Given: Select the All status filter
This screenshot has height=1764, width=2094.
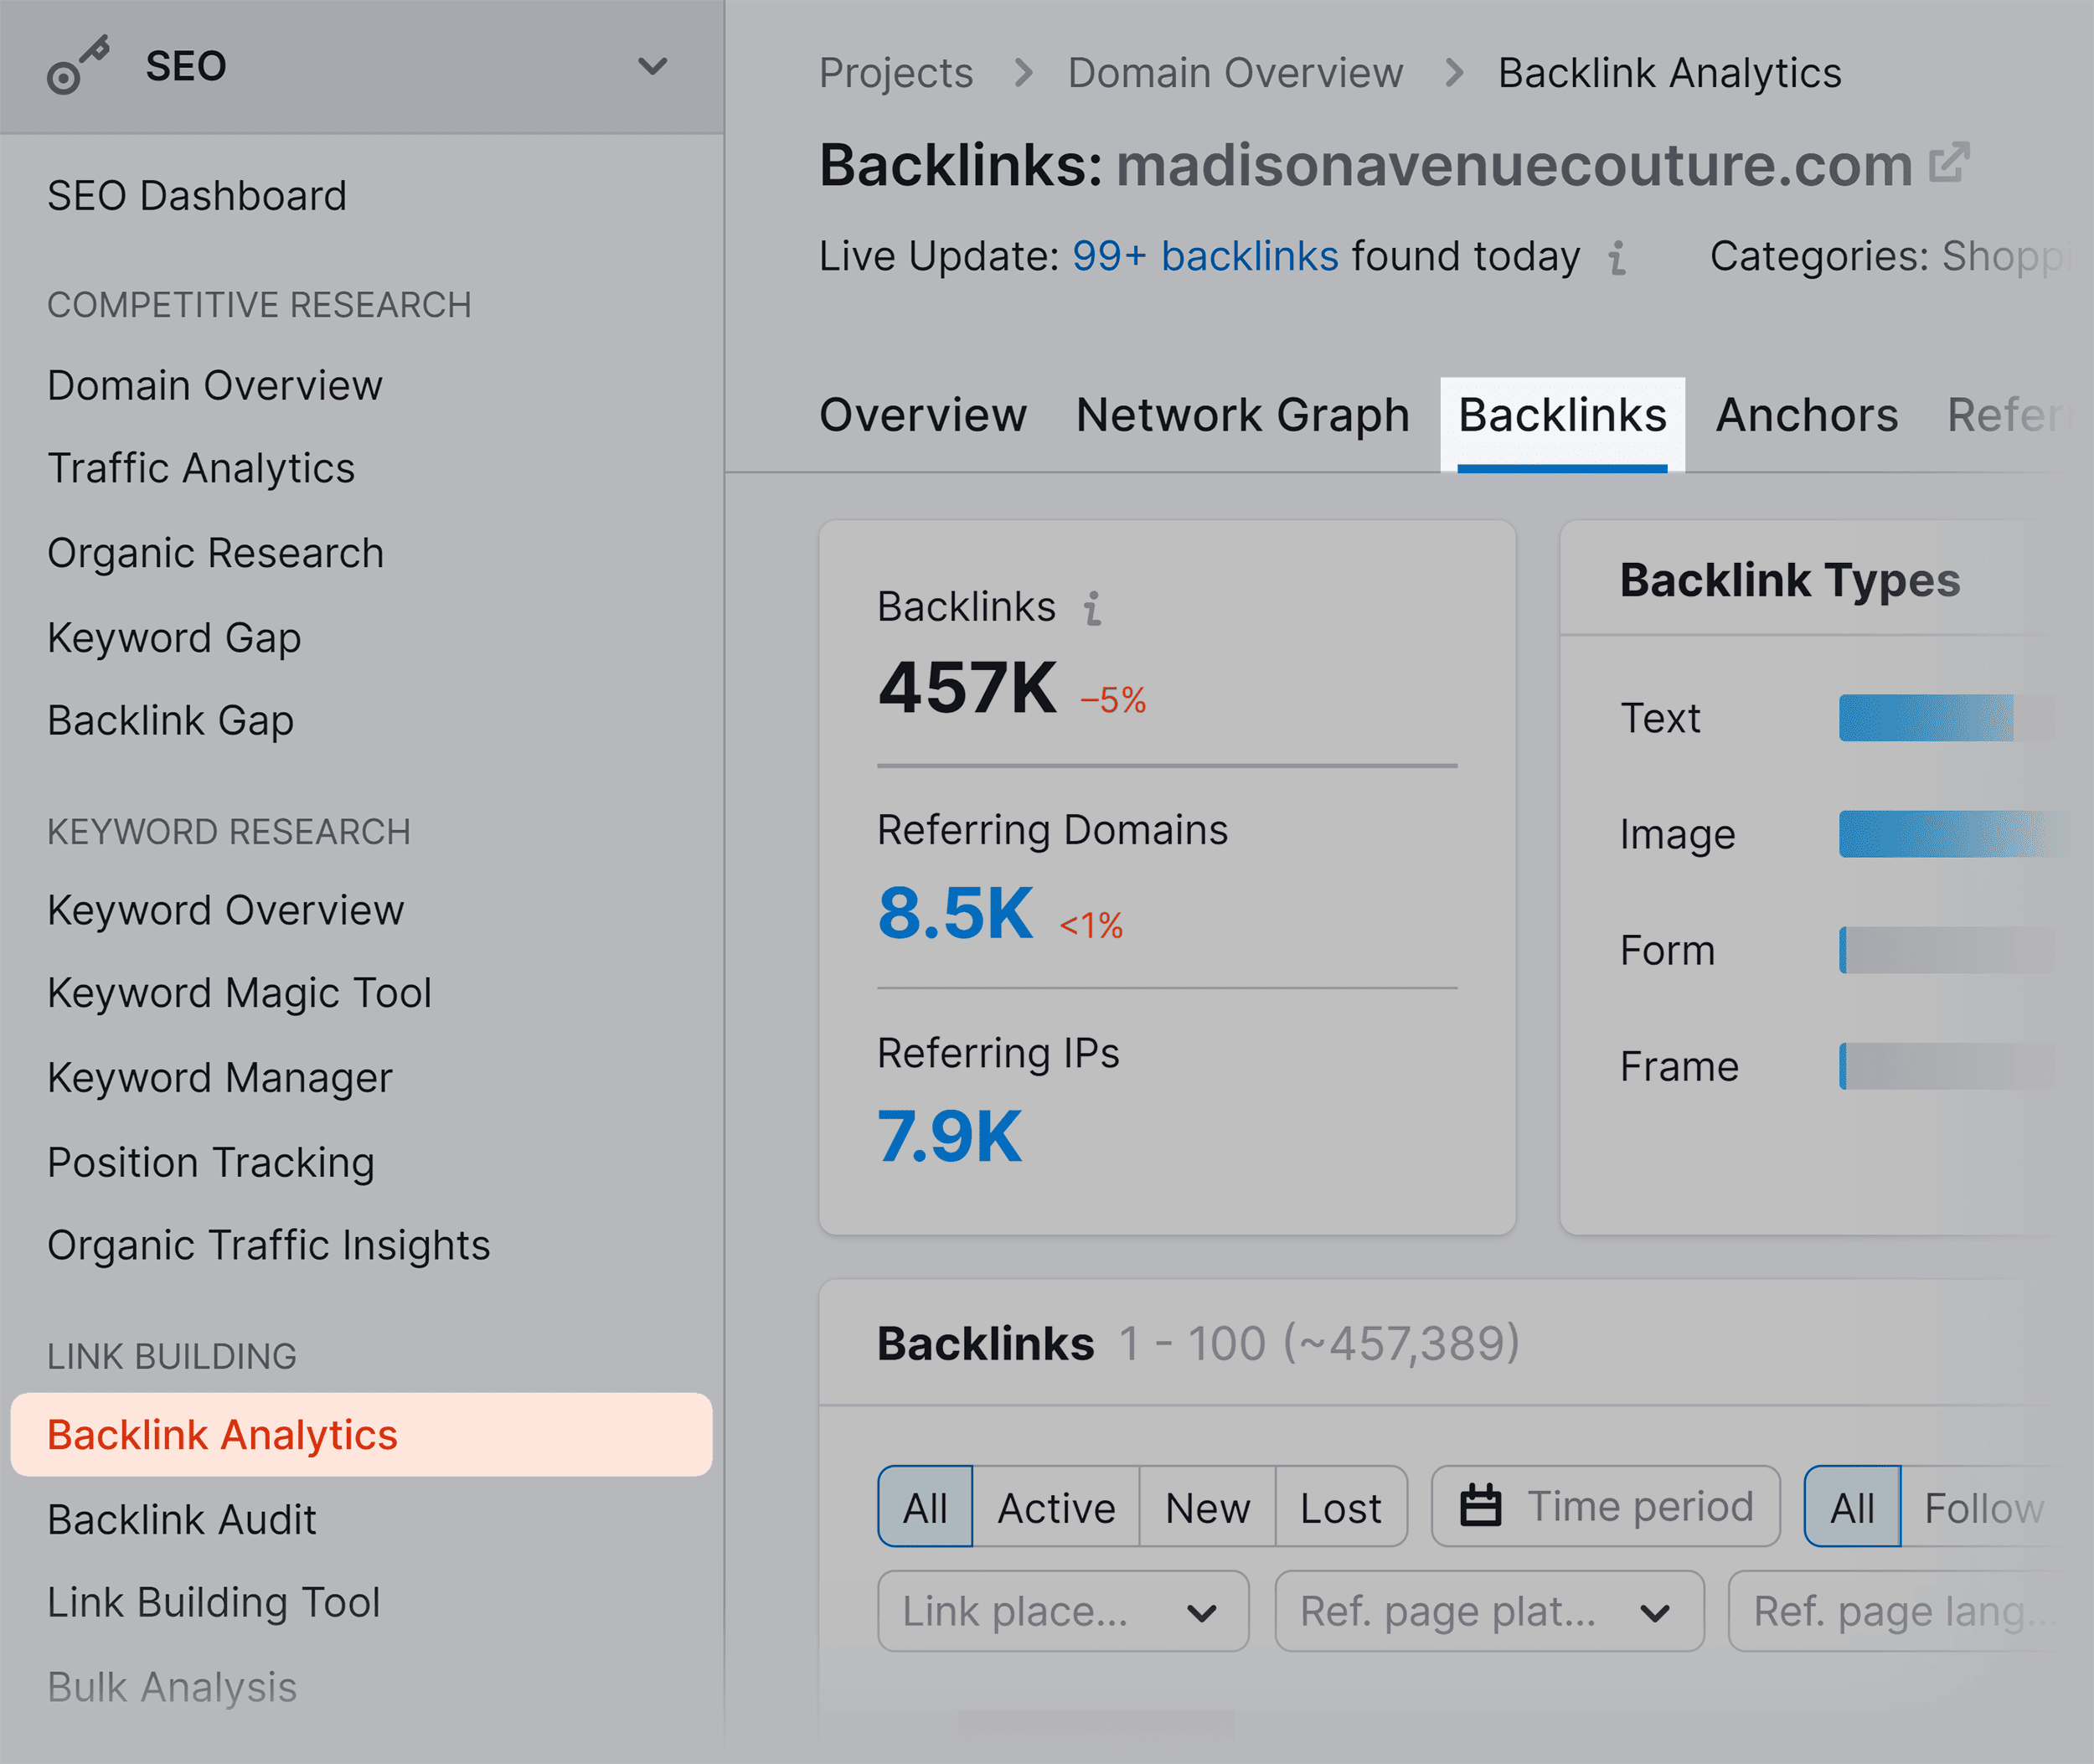Looking at the screenshot, I should pyautogui.click(x=925, y=1507).
